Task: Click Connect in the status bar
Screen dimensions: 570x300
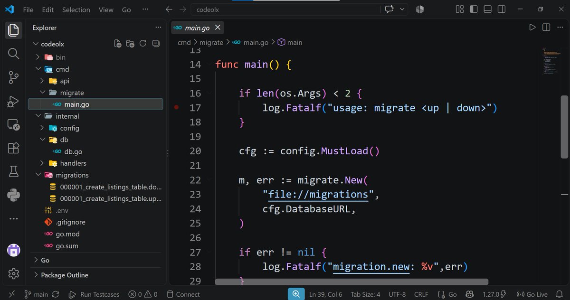Action: (183, 294)
